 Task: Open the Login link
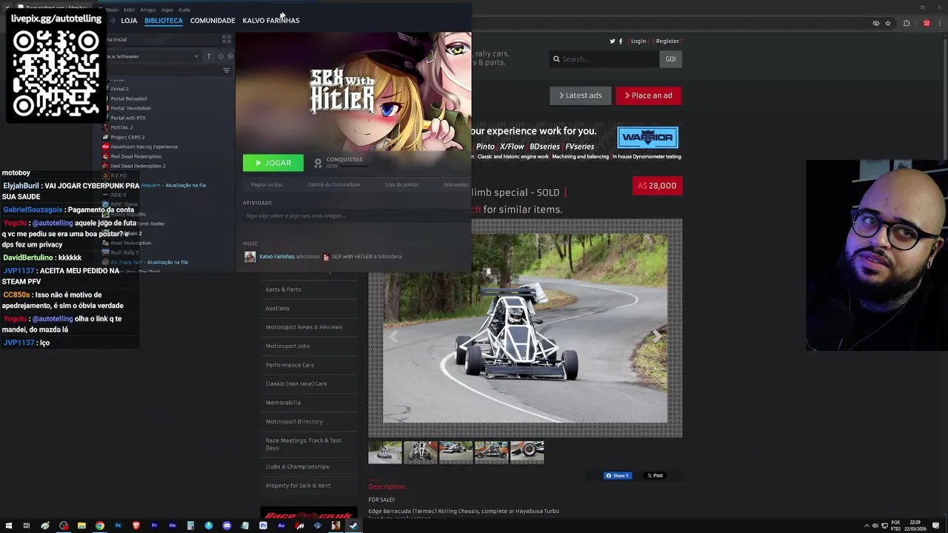pyautogui.click(x=638, y=41)
